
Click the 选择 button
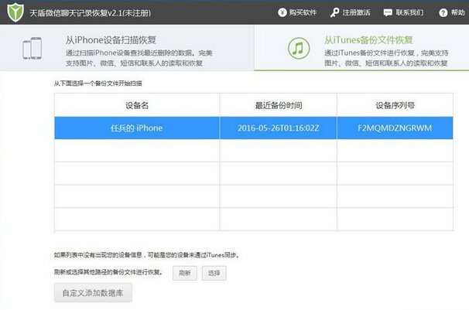tap(214, 273)
